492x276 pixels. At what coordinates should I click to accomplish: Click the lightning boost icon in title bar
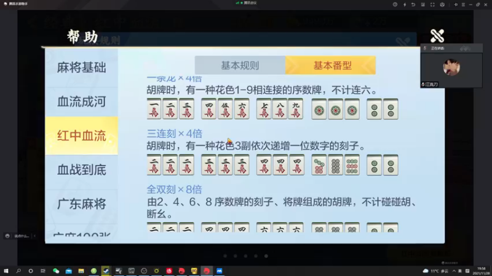point(405,4)
